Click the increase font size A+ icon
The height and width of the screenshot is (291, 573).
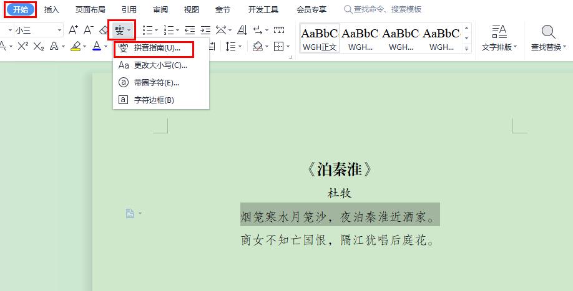tap(73, 30)
